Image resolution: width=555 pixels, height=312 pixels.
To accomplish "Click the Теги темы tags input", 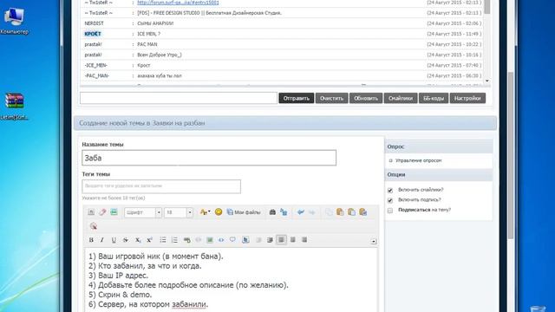I will point(161,186).
